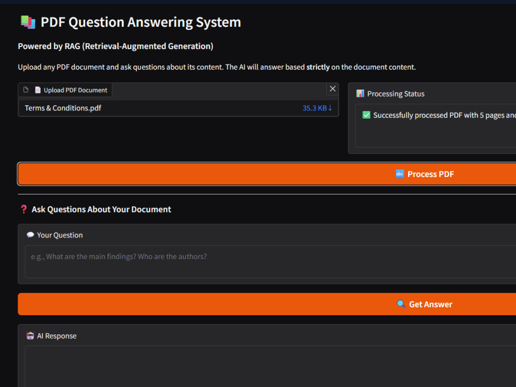
Task: Select the Terms & Conditions.pdf file name
Action: click(63, 108)
